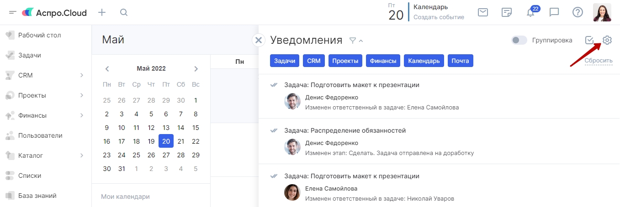
Task: Open the user profile avatar
Action: [x=602, y=12]
